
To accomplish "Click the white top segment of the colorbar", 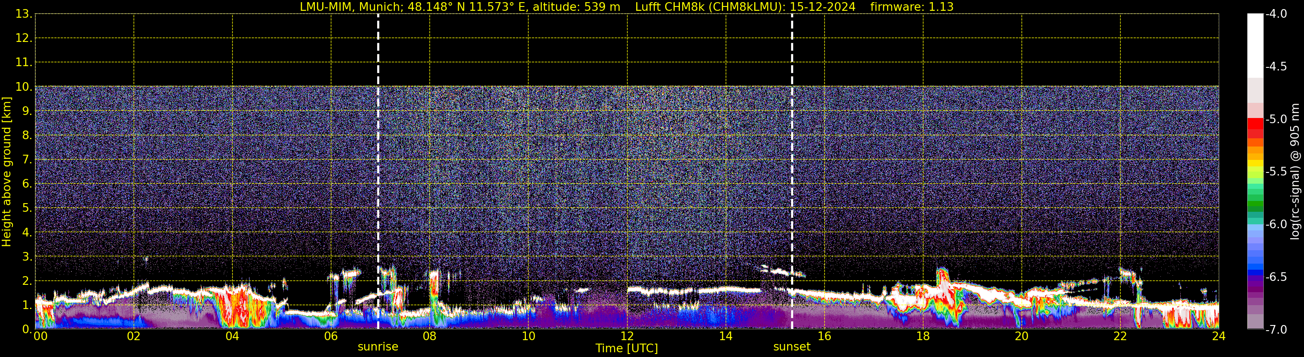I will tap(1255, 45).
